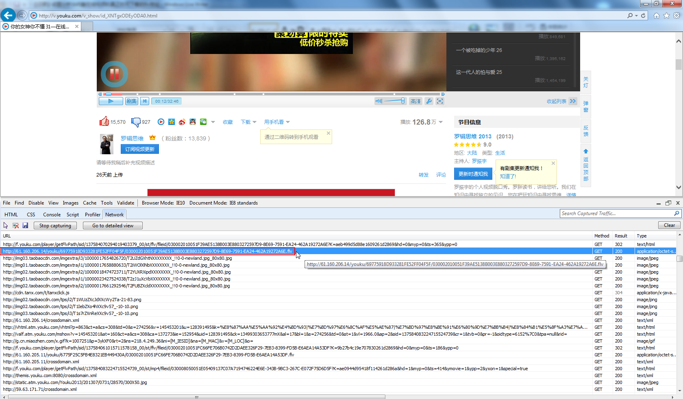Open player settings wrench icon
Viewport: 683px width, 399px height.
coord(429,101)
